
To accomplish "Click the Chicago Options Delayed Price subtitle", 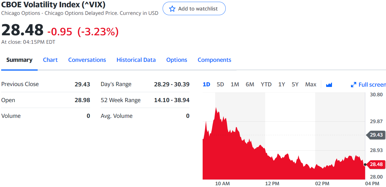I will coord(80,13).
